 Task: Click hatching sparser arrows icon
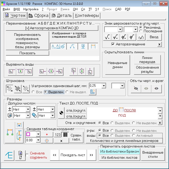point(26,89)
